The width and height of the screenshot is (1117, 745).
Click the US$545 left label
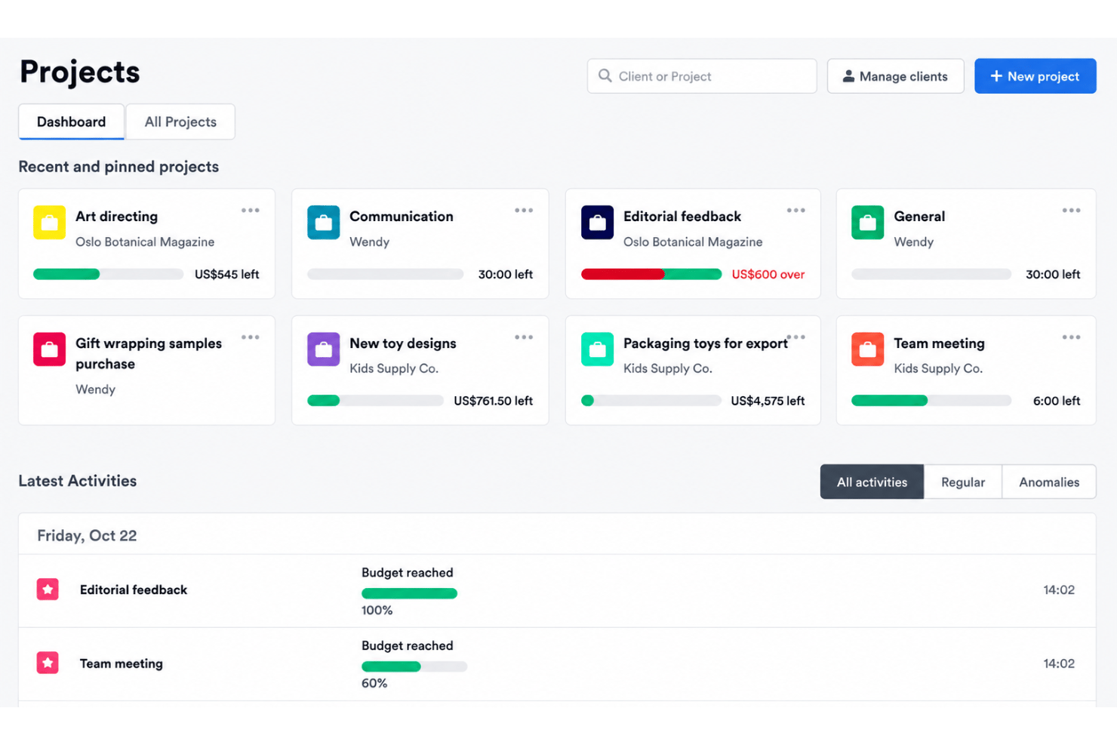tap(226, 274)
